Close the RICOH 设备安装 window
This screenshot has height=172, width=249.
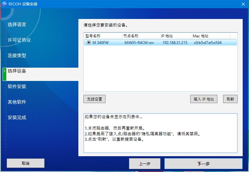243,4
